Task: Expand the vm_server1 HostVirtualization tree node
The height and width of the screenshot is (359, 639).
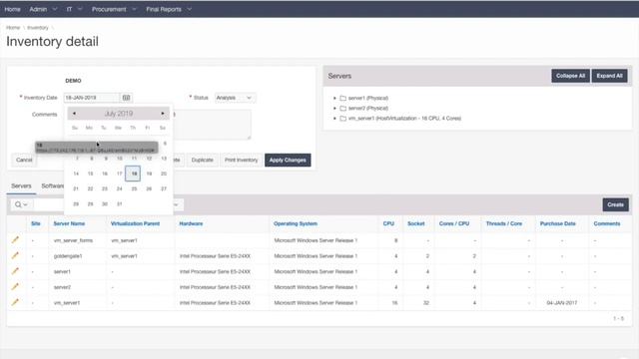Action: point(334,119)
